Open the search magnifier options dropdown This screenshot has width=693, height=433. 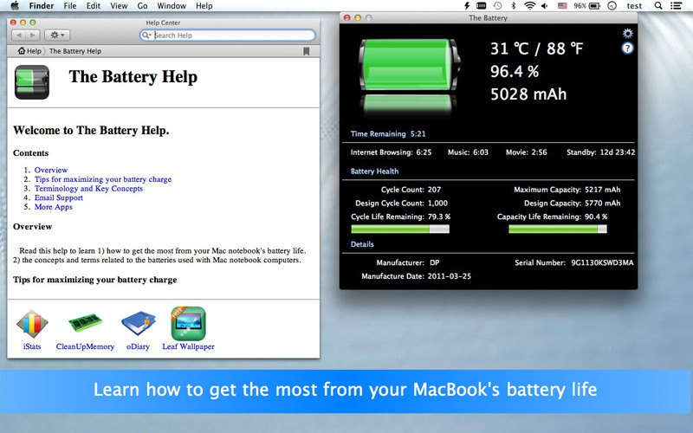[146, 36]
